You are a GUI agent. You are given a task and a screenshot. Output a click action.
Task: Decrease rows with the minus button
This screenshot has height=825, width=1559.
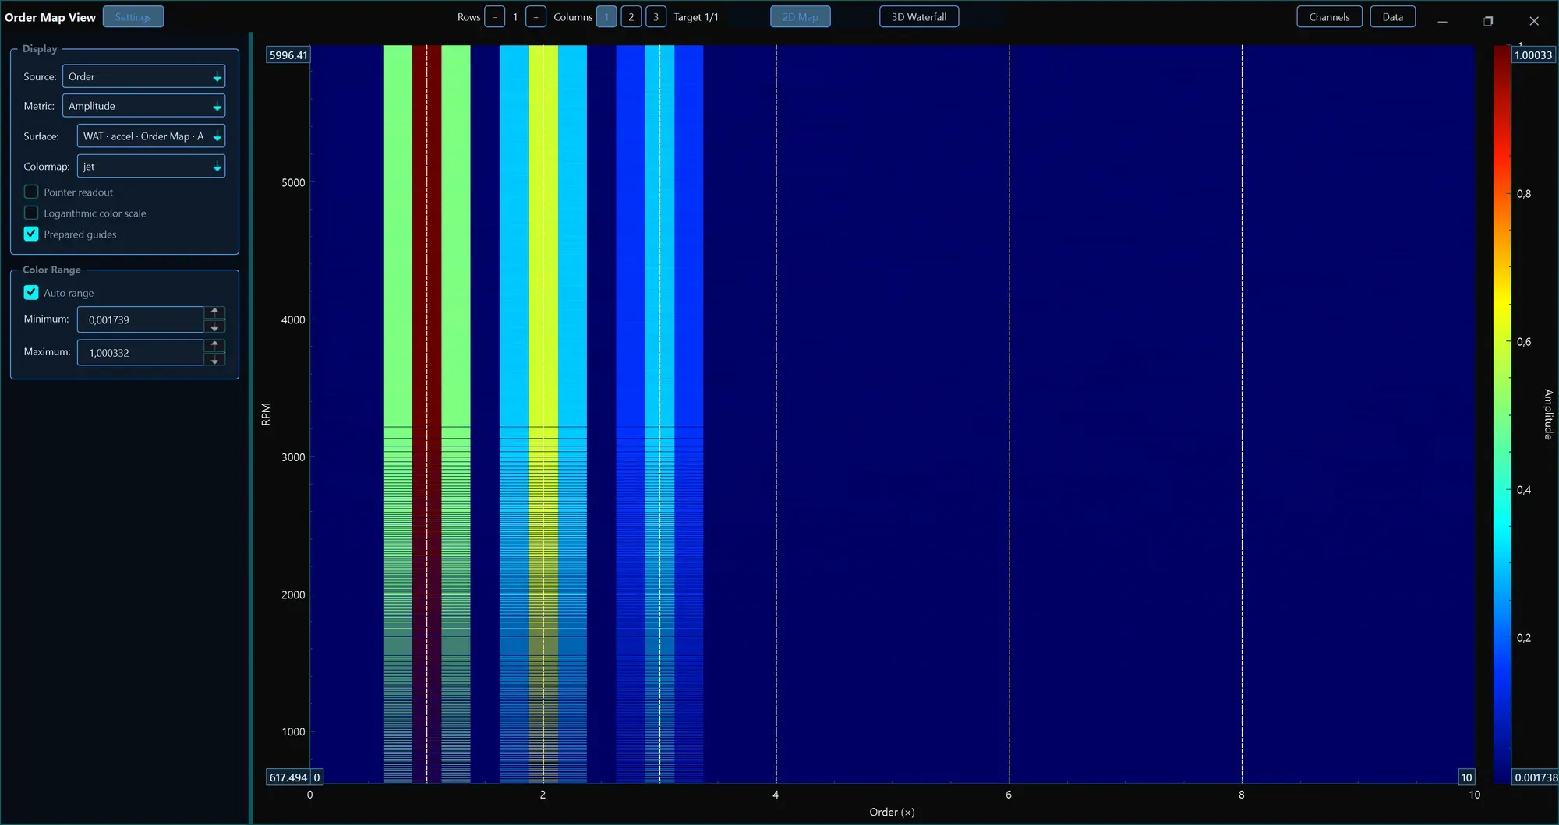[494, 17]
